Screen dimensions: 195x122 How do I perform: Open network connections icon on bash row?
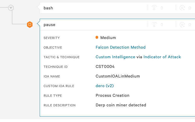click(154, 8)
